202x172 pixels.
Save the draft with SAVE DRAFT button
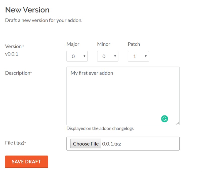(x=26, y=162)
